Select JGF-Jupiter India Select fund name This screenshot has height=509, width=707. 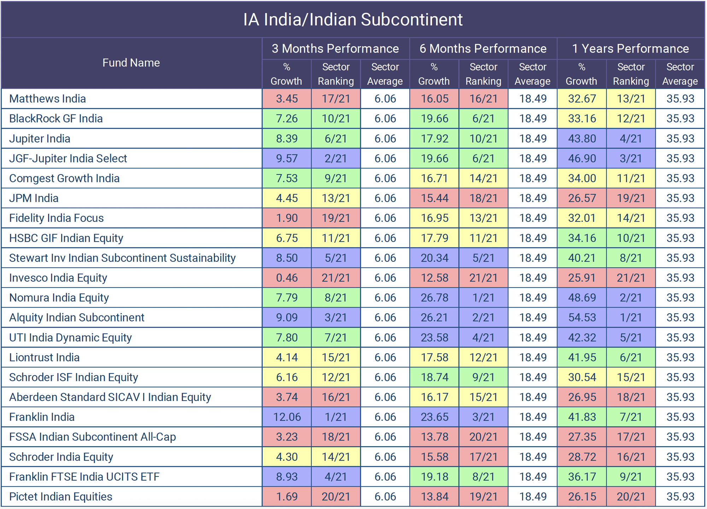pyautogui.click(x=68, y=158)
